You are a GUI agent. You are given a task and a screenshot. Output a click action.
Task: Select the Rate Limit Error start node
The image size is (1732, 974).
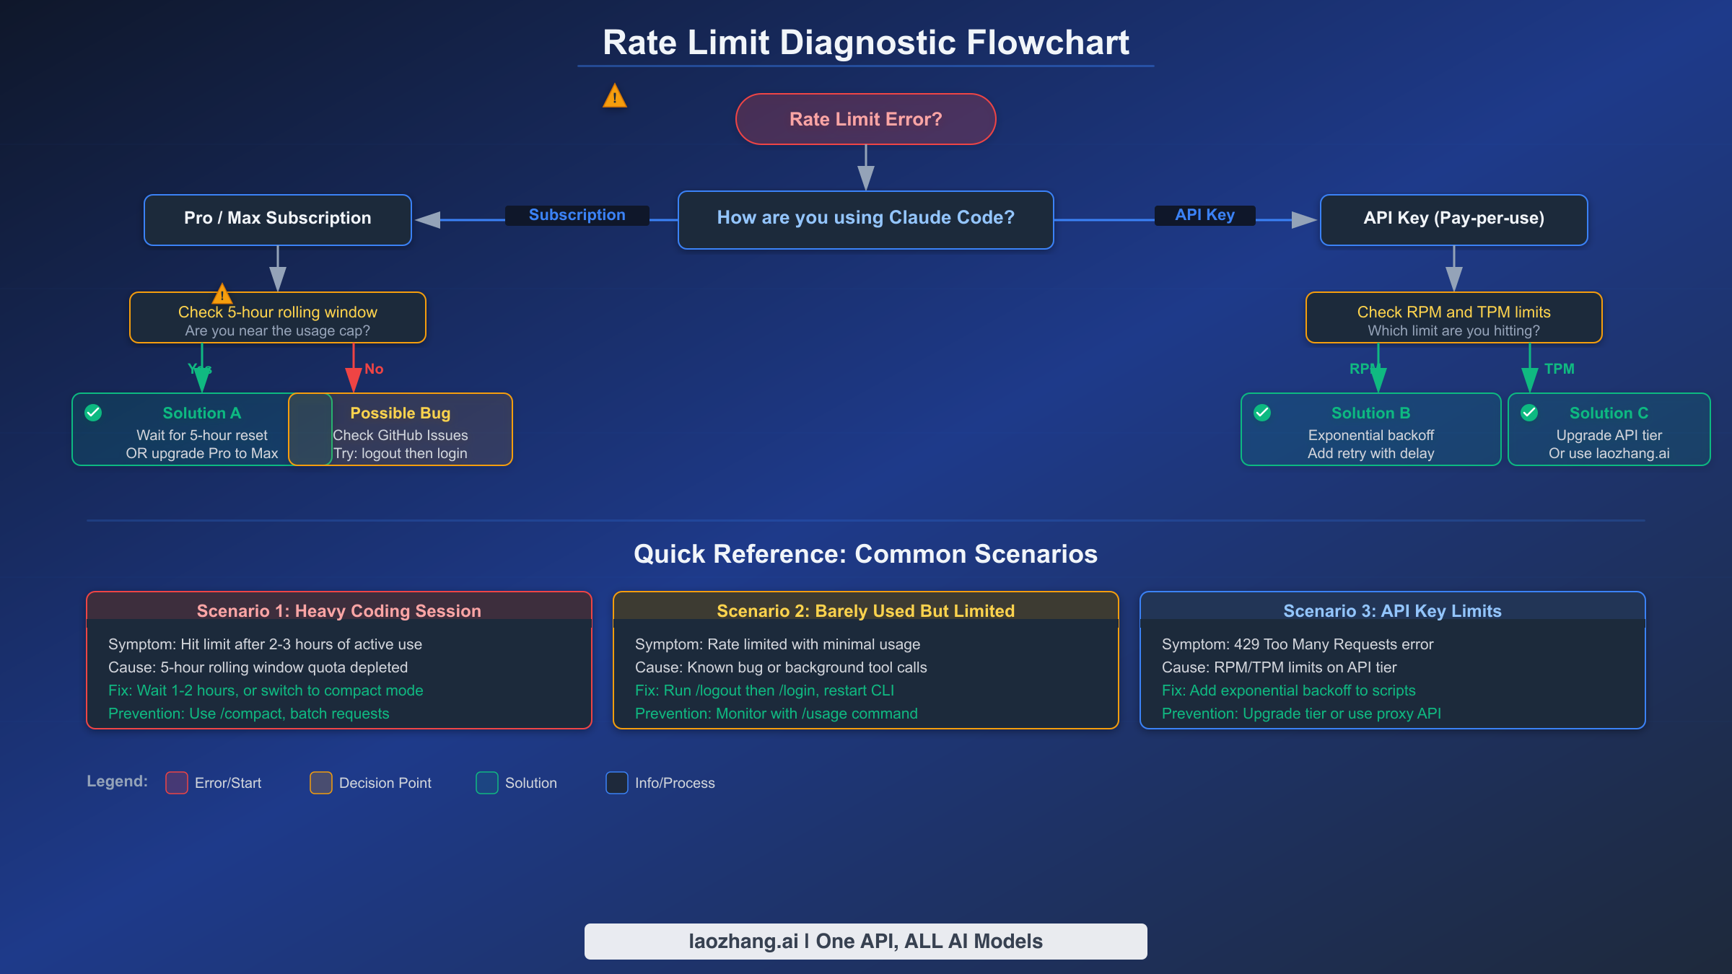click(x=865, y=118)
